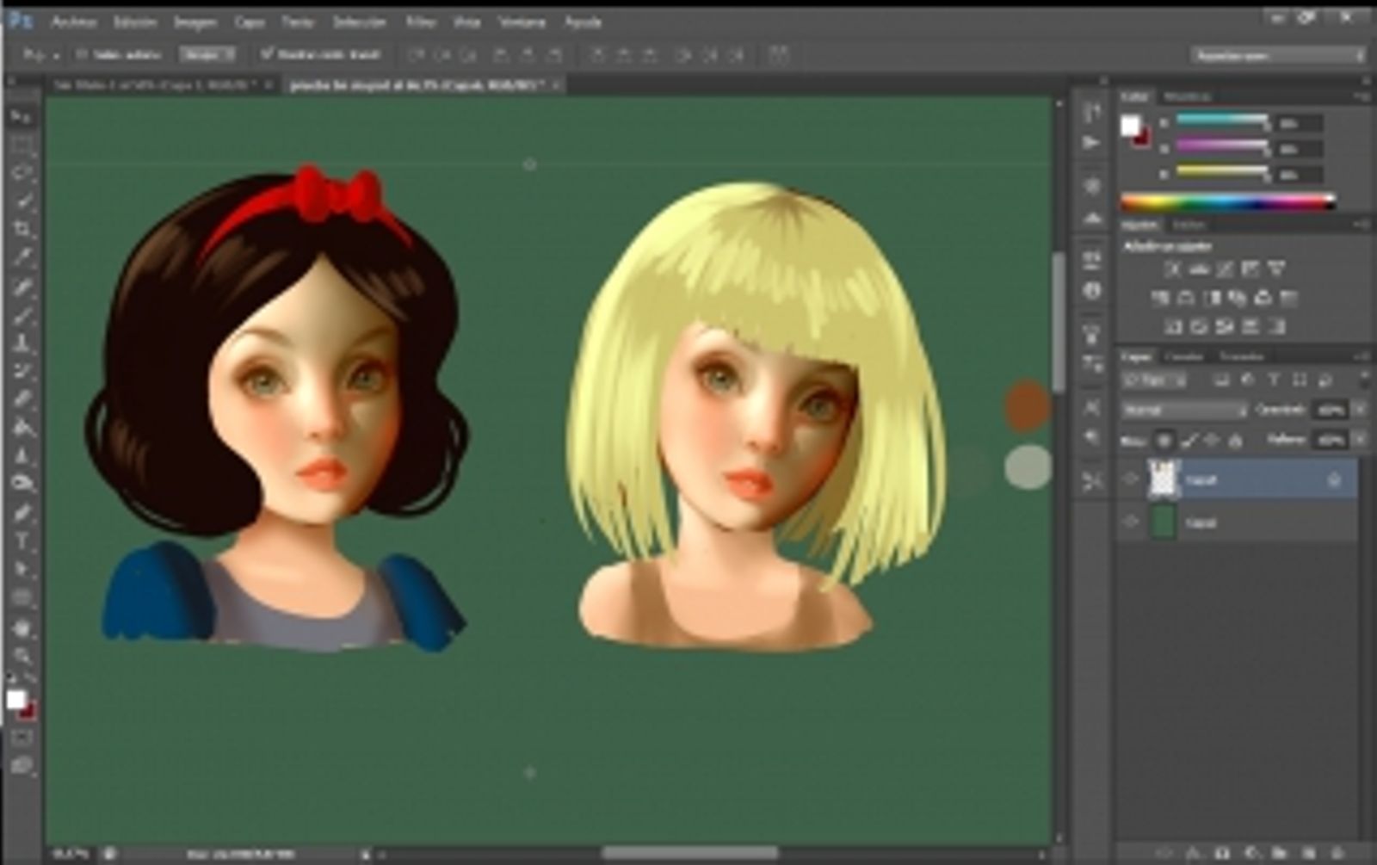Open the layer opacity dropdown arrow
Viewport: 1377px width, 865px height.
[1360, 411]
